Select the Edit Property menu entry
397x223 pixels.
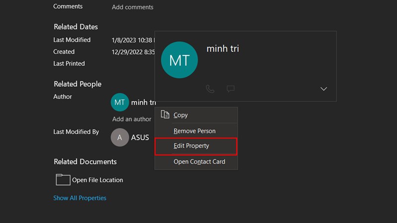pos(192,146)
